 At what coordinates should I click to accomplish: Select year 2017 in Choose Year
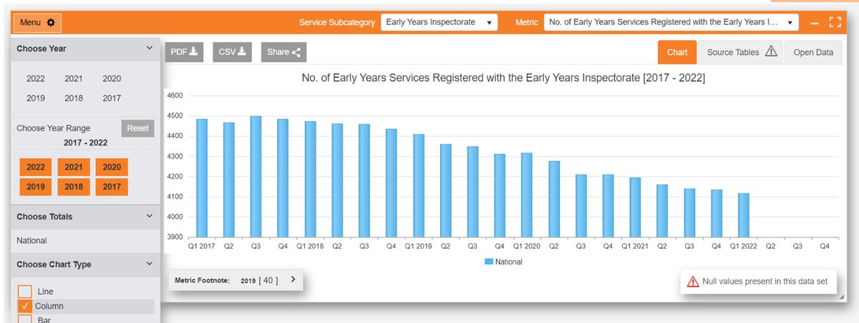(112, 98)
